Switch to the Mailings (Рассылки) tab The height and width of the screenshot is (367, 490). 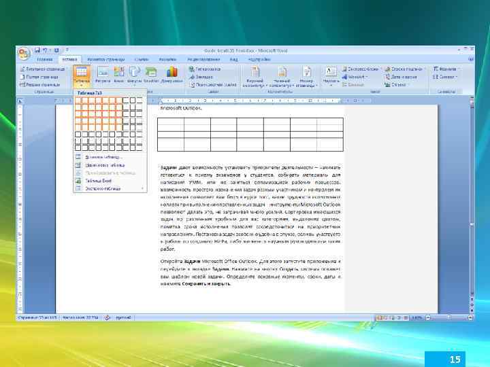tap(167, 59)
